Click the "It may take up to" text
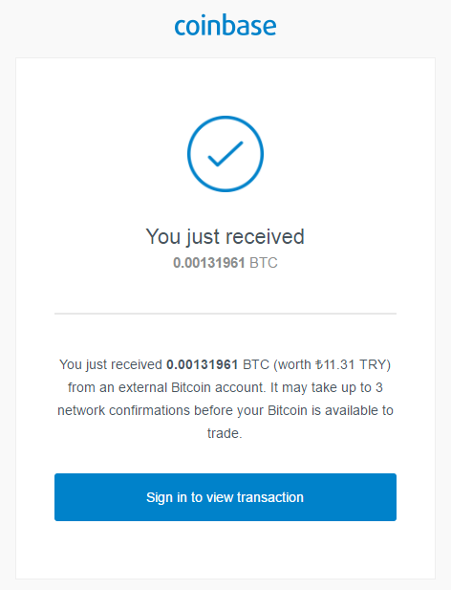451x590 pixels. tap(321, 387)
